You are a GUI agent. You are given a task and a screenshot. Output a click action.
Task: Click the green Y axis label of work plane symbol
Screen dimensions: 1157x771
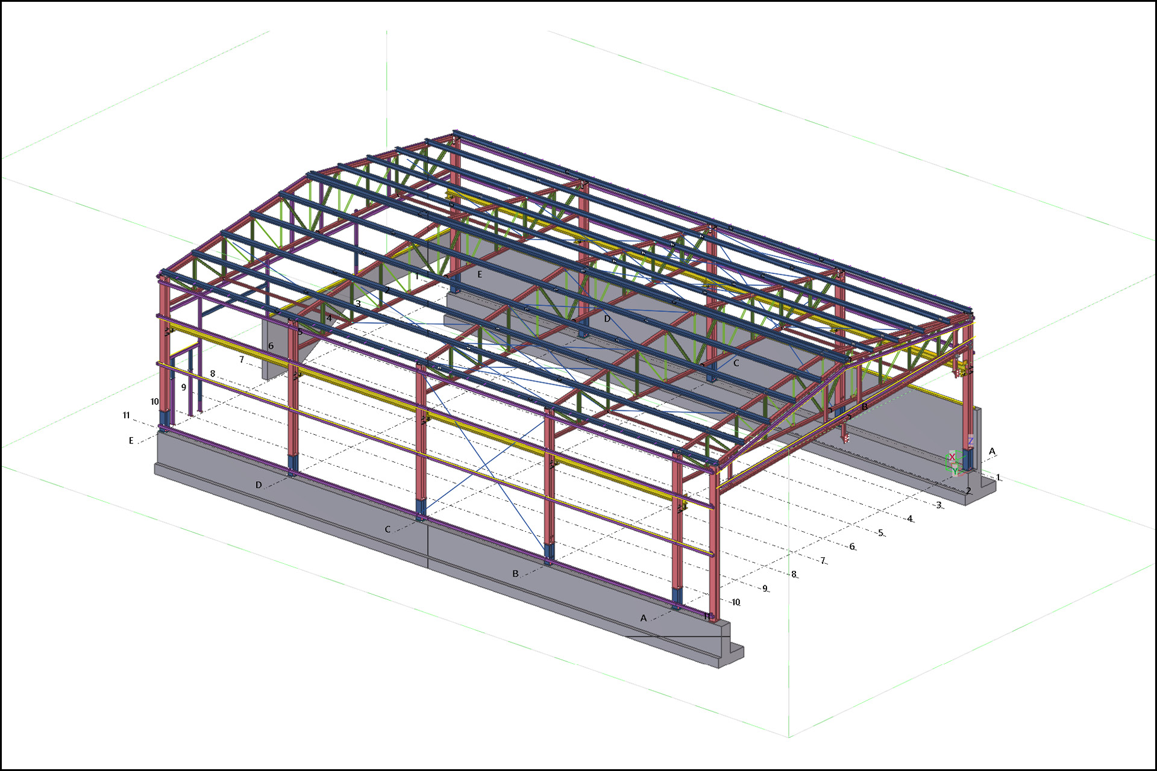[955, 471]
